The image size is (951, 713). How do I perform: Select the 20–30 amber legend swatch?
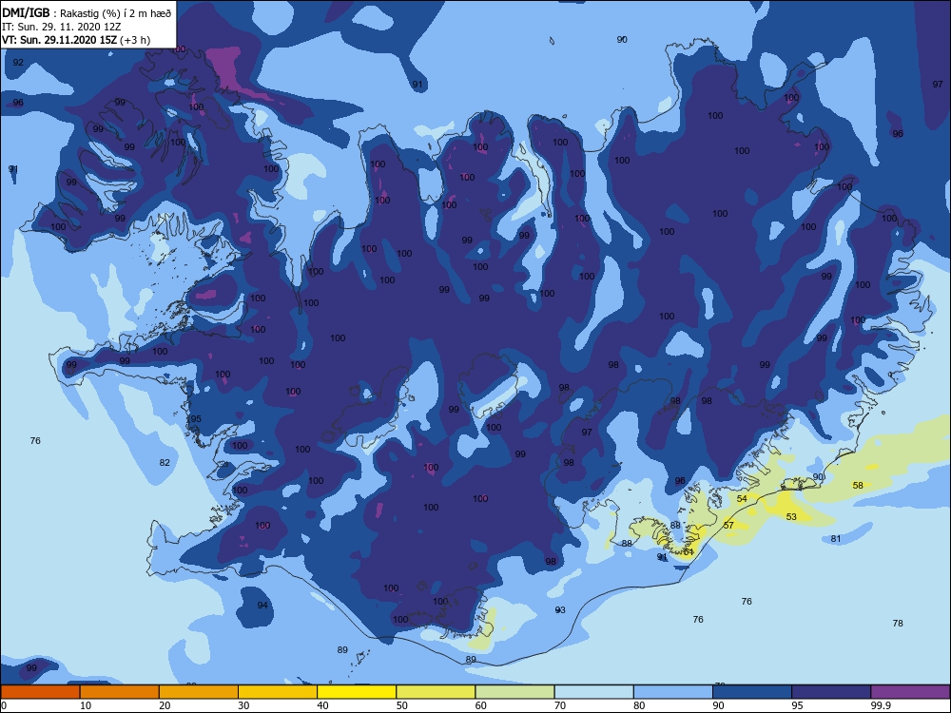pos(199,692)
